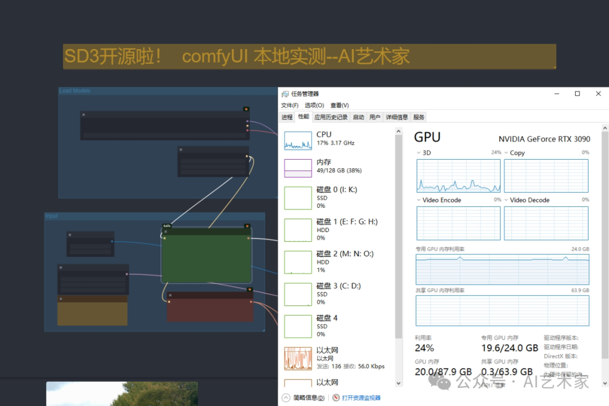609x406 pixels.
Task: Switch to the 进程 (Processes) tab
Action: point(287,117)
